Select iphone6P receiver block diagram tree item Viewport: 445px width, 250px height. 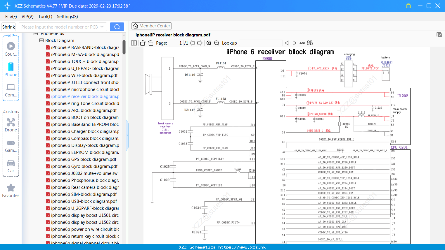(82, 96)
